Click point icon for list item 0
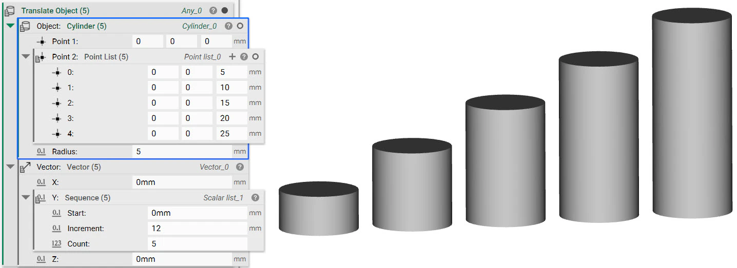737x268 pixels. [x=57, y=72]
